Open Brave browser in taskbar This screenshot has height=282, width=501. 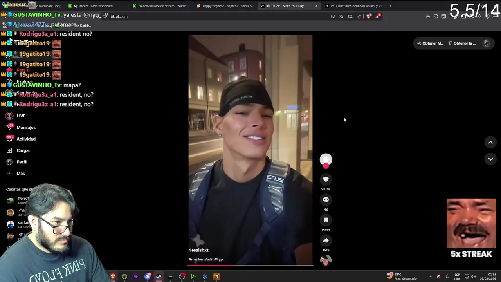[113, 277]
